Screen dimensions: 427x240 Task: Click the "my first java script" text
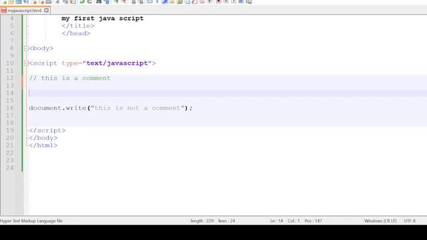(x=102, y=19)
